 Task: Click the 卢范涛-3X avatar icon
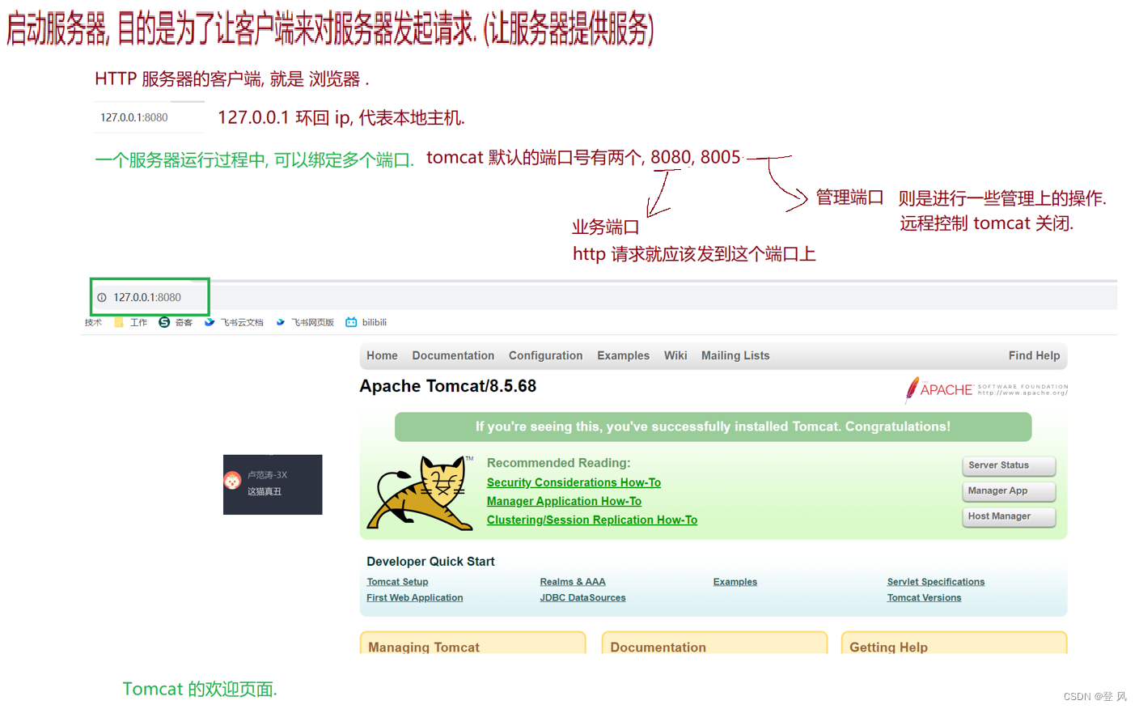pyautogui.click(x=232, y=481)
